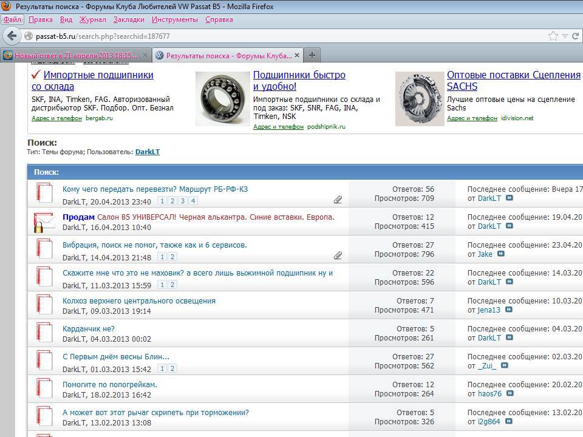
Task: Click the thread status icon for 'Карданчик не?' row
Action: point(44,332)
